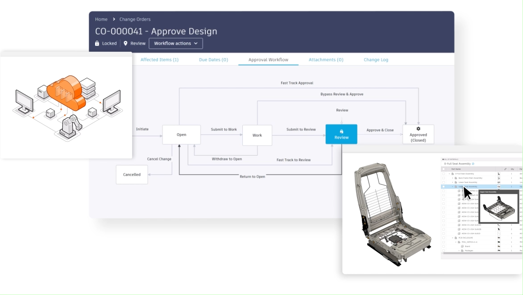Select the Approval Workflow tab
The image size is (523, 295).
pos(268,59)
